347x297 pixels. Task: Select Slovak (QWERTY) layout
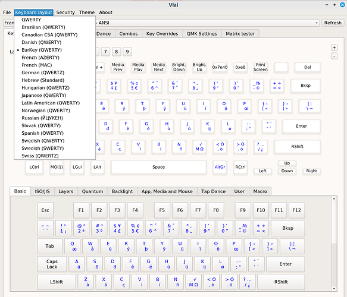click(55, 126)
